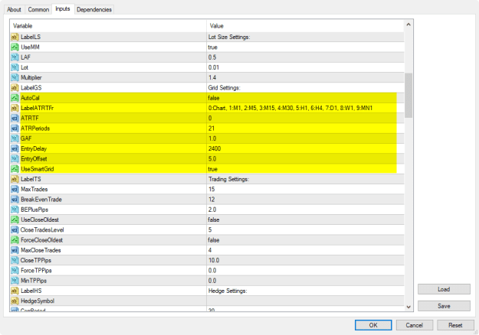Click the MaxCloseTrades integer icon
Viewport: 479px width, 335px height.
15,250
